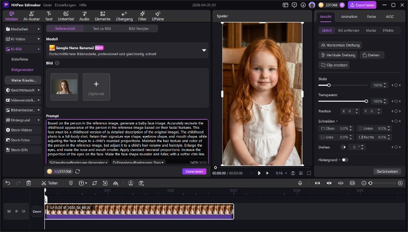This screenshot has height=232, width=408.
Task: Click the download icon in title bar
Action: (302, 5)
